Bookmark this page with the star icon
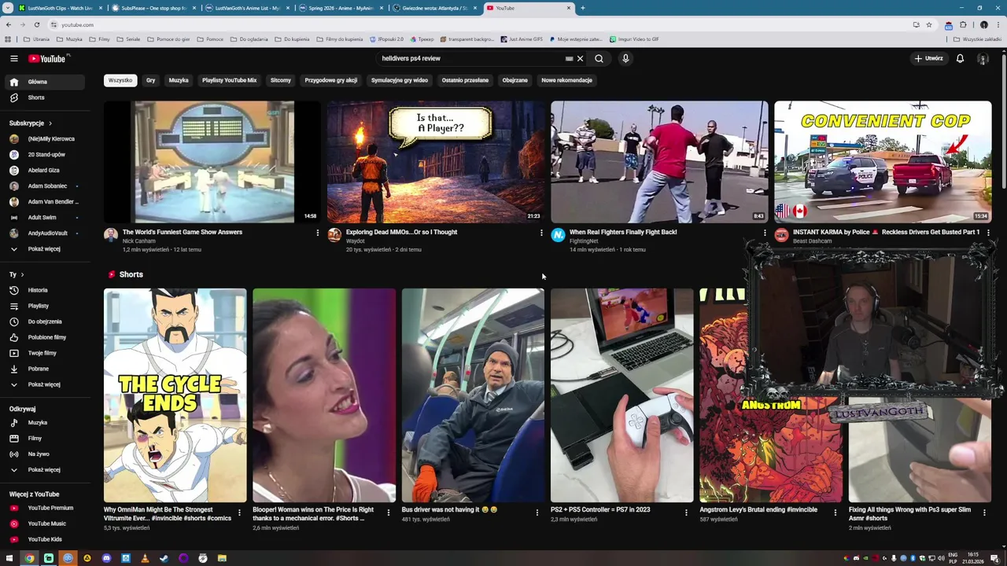Image resolution: width=1007 pixels, height=566 pixels. point(928,24)
